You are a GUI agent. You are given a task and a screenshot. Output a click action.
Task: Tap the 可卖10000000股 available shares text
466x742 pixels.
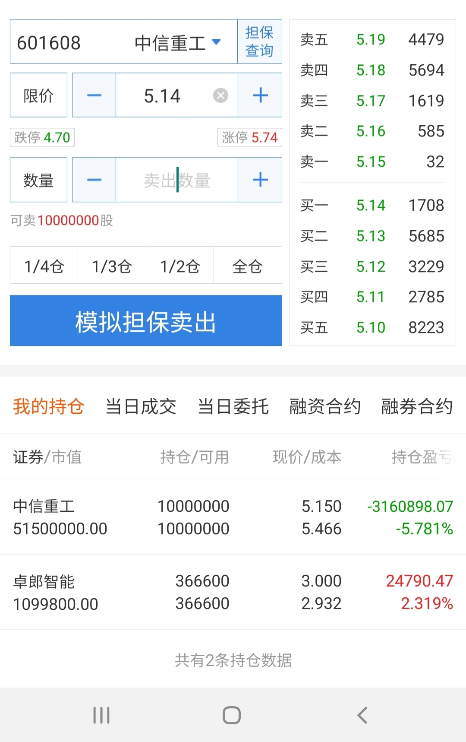coord(62,220)
